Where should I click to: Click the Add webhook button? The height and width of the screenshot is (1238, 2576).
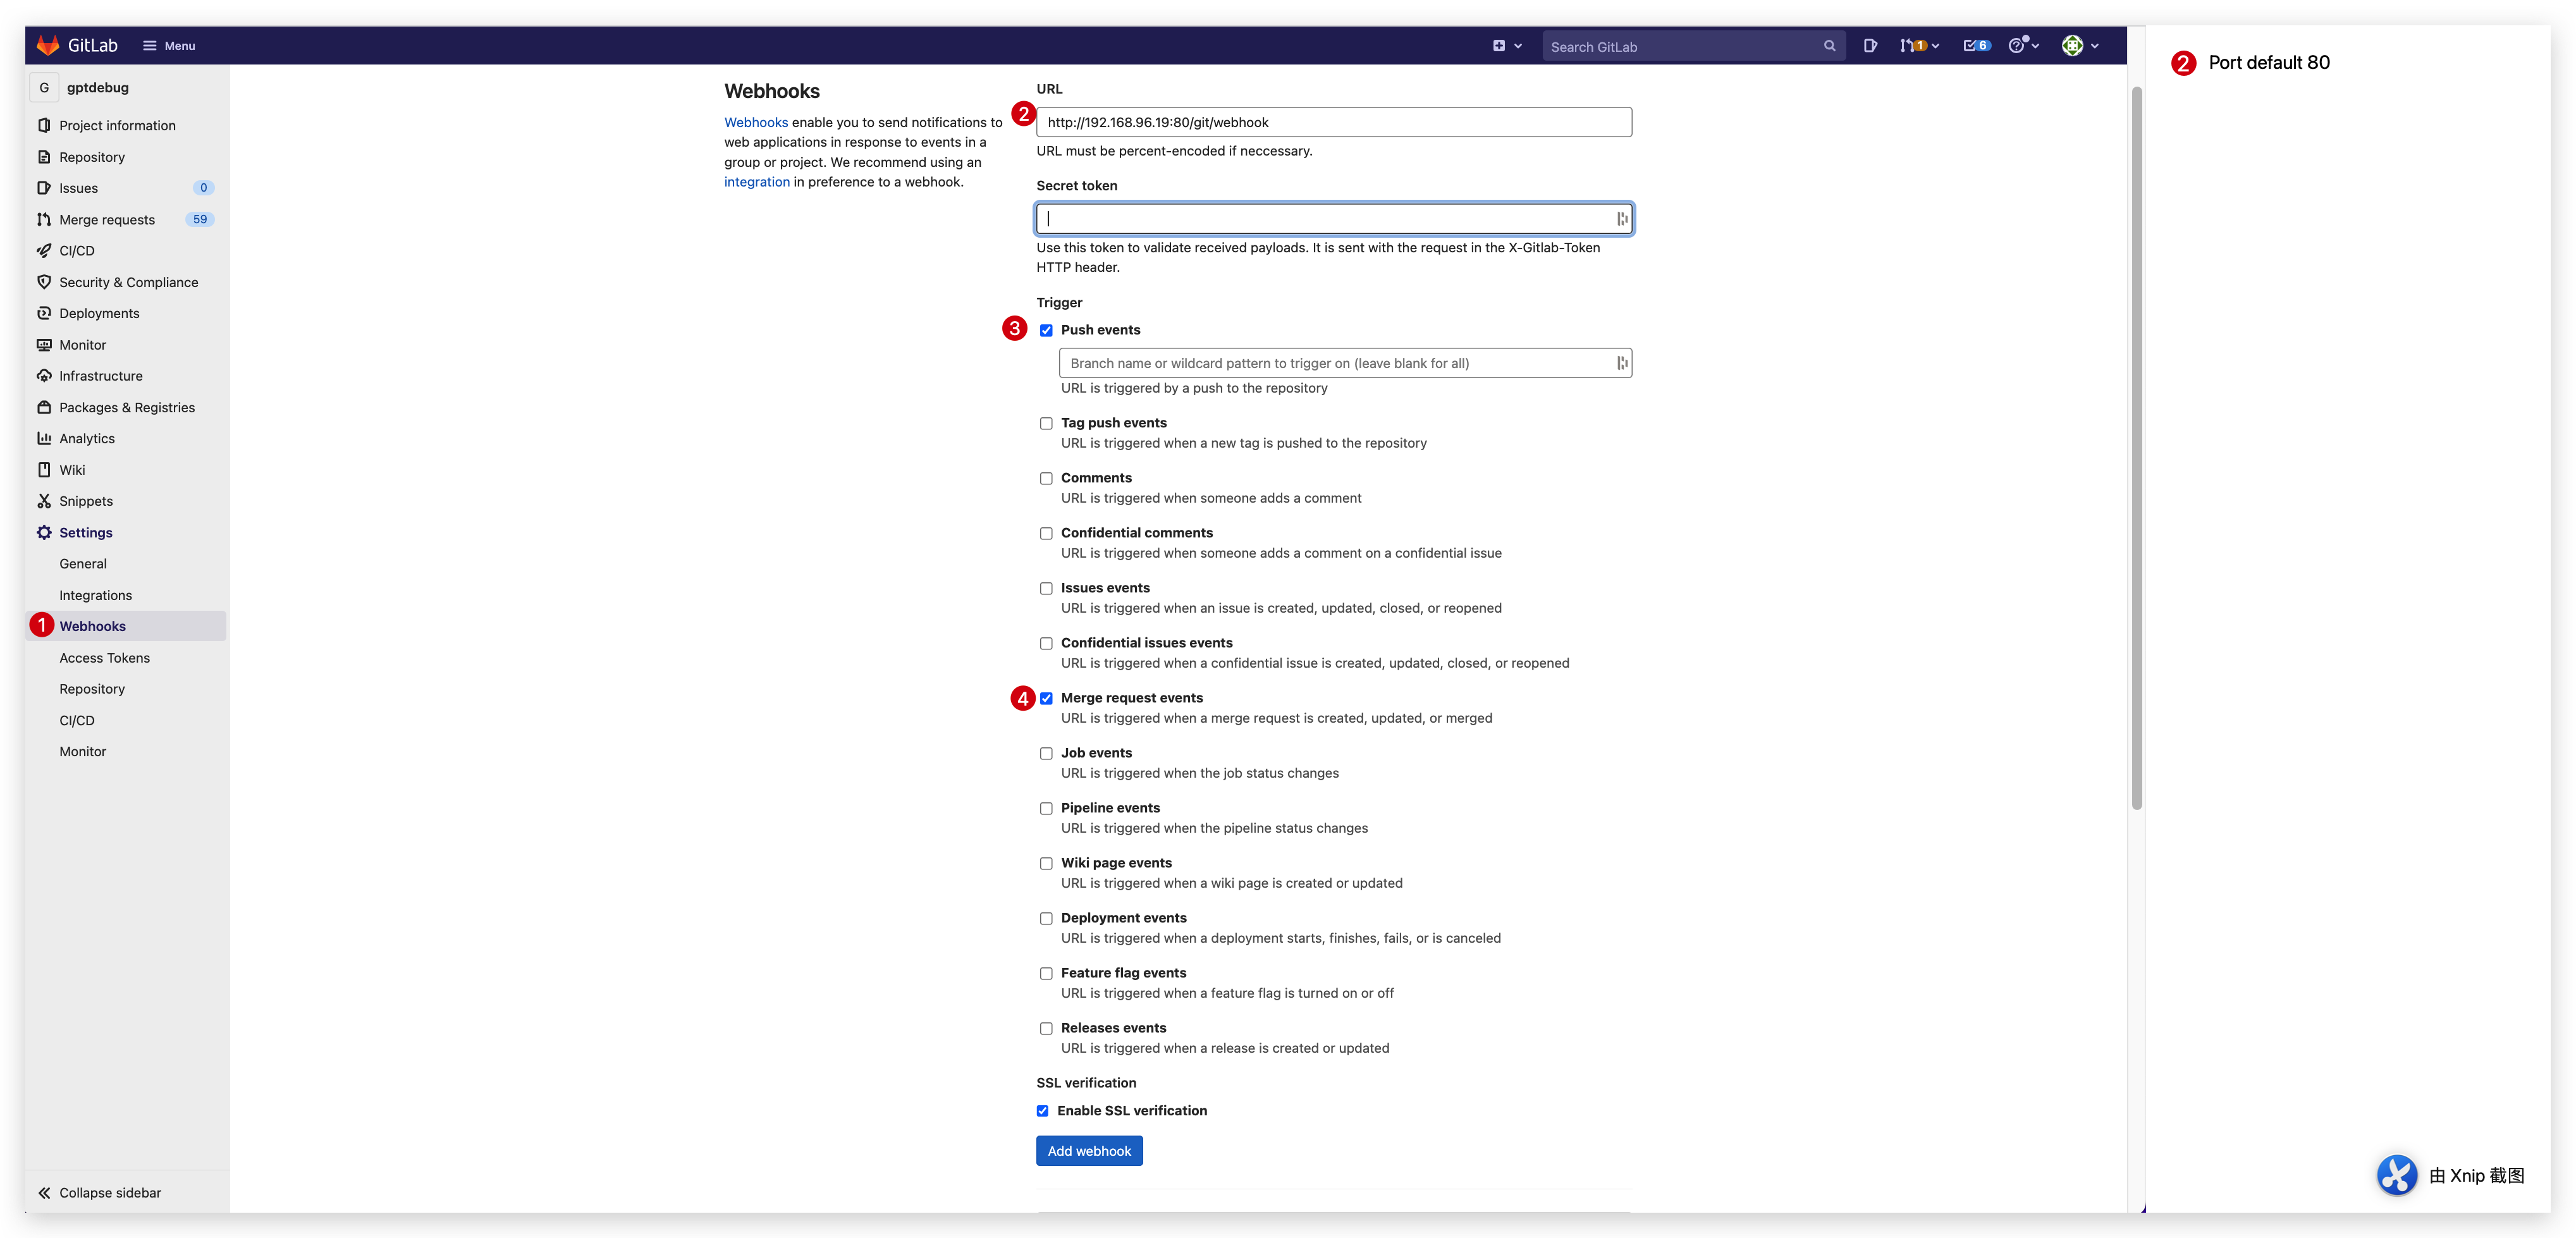click(1089, 1151)
